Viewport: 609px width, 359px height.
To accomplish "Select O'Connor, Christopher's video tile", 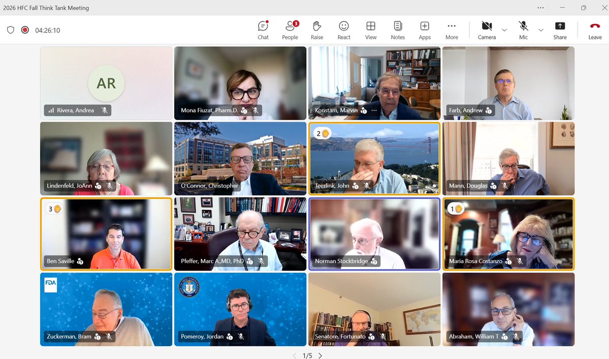I will click(240, 158).
